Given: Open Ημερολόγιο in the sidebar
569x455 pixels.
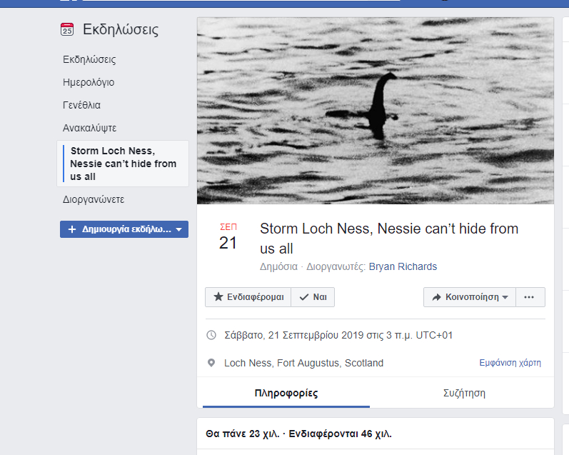Looking at the screenshot, I should click(x=89, y=82).
